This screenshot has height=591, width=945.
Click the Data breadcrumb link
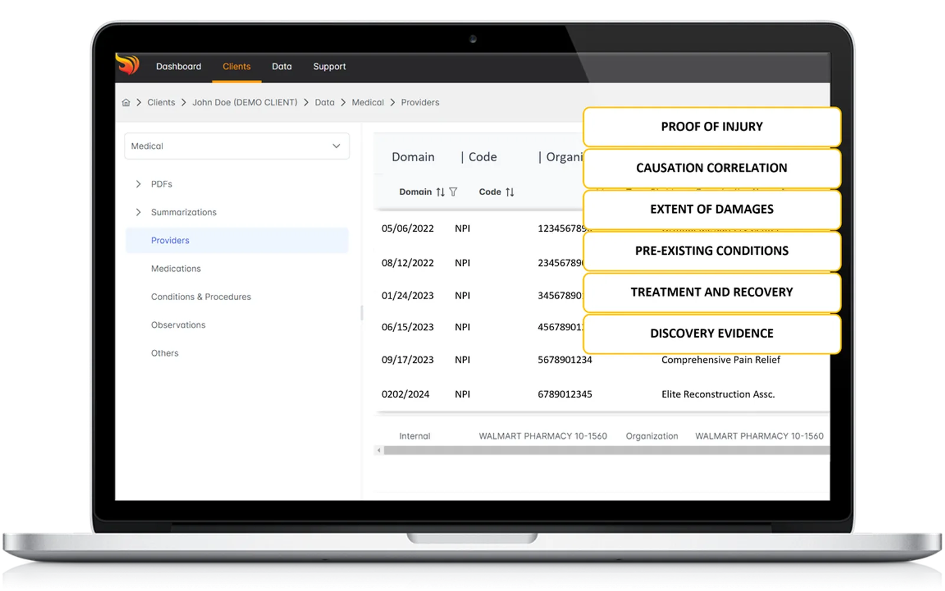pyautogui.click(x=324, y=102)
